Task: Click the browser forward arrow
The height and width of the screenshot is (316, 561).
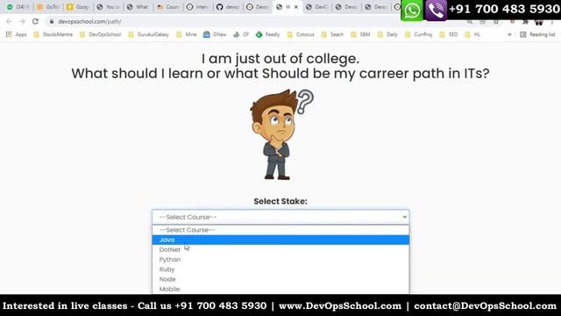Action: pyautogui.click(x=22, y=21)
